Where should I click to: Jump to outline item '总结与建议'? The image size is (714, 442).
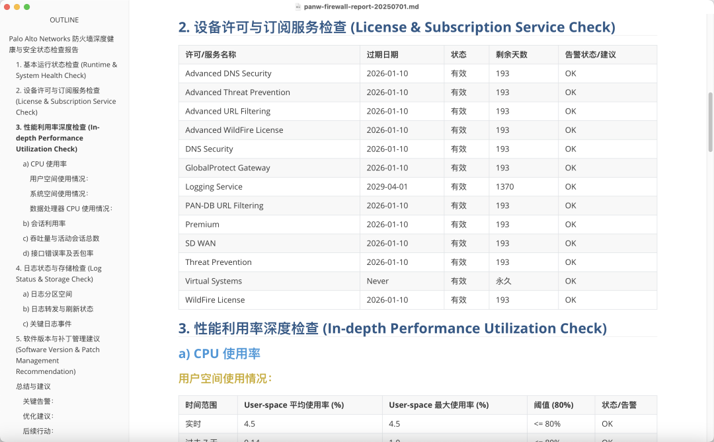click(33, 387)
